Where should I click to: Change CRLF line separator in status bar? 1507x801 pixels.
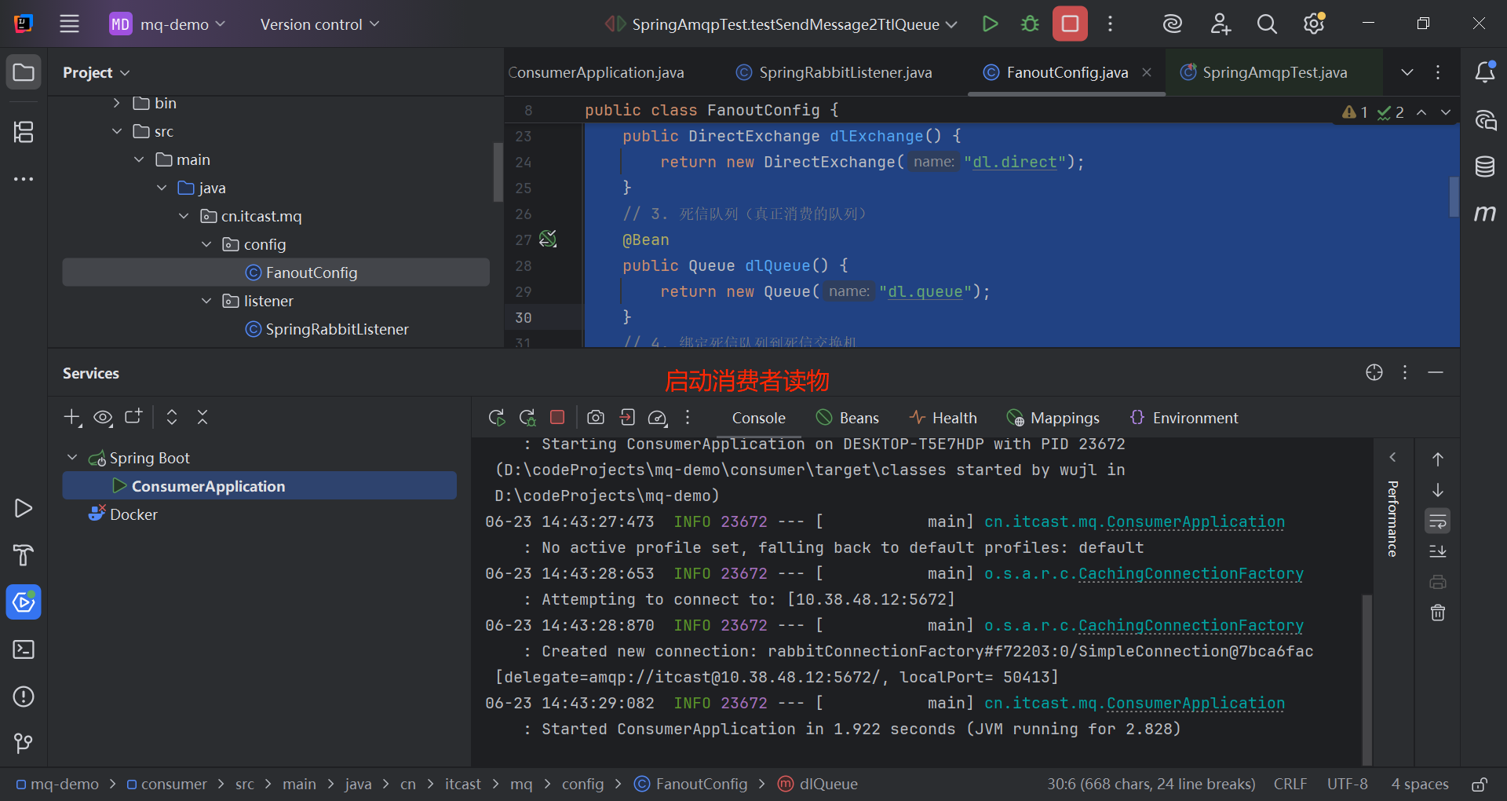[x=1290, y=784]
